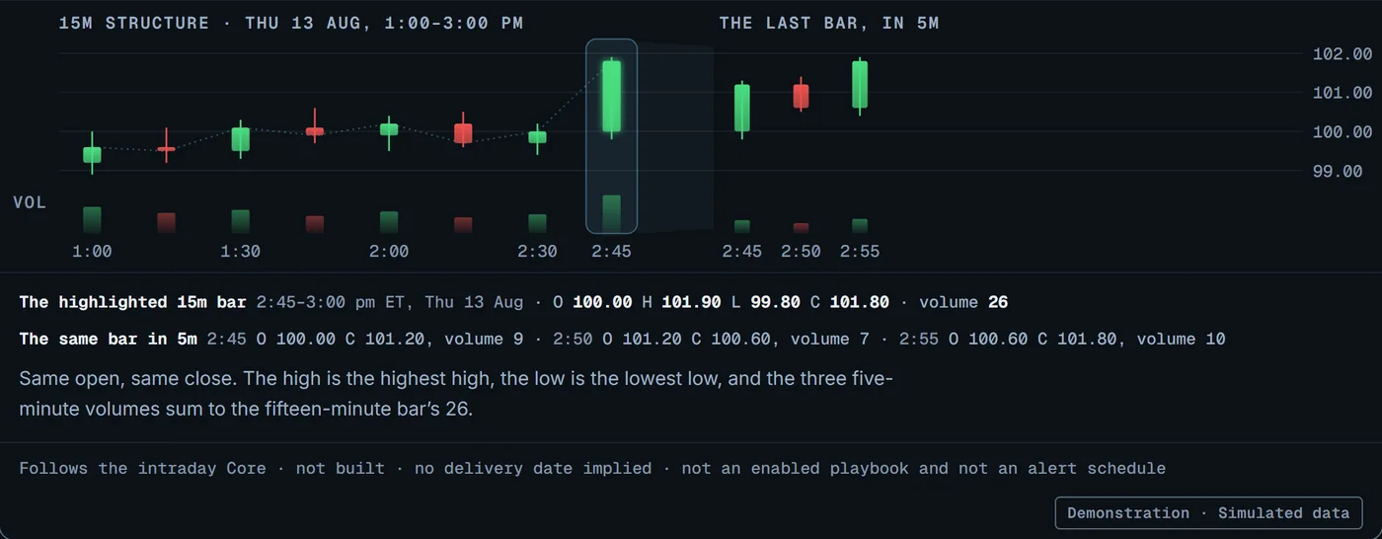The width and height of the screenshot is (1382, 539).
Task: Click the small red volume bar above 2:50
Action: tap(801, 228)
